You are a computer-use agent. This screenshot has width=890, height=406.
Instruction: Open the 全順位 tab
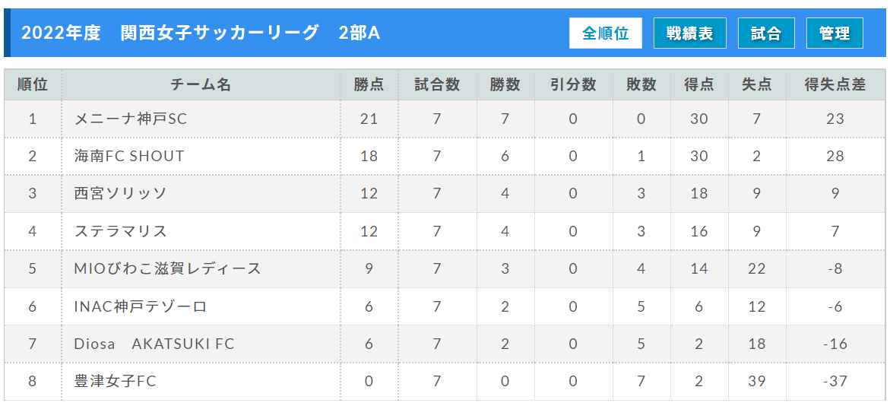click(606, 33)
